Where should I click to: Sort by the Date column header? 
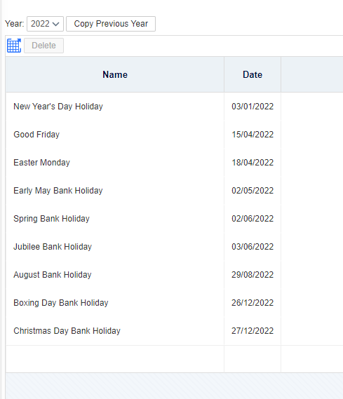coord(253,74)
